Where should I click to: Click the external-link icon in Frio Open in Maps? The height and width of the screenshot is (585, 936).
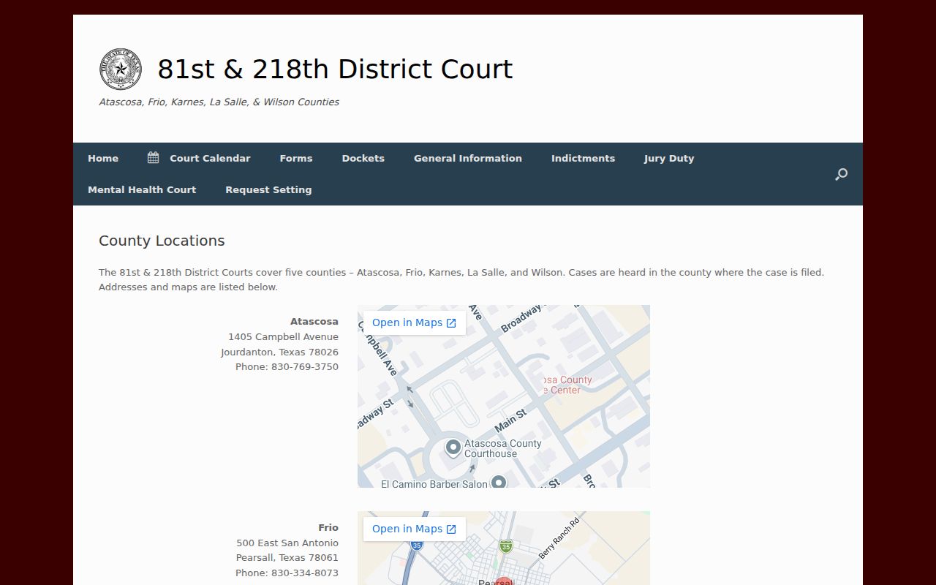point(451,529)
